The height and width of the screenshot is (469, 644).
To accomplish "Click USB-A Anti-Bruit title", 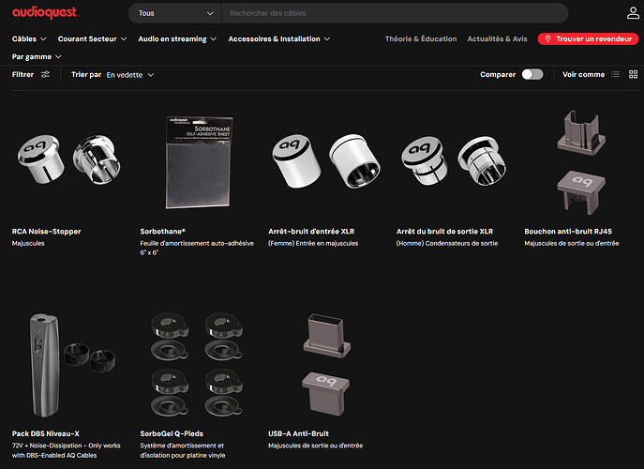I will 299,433.
